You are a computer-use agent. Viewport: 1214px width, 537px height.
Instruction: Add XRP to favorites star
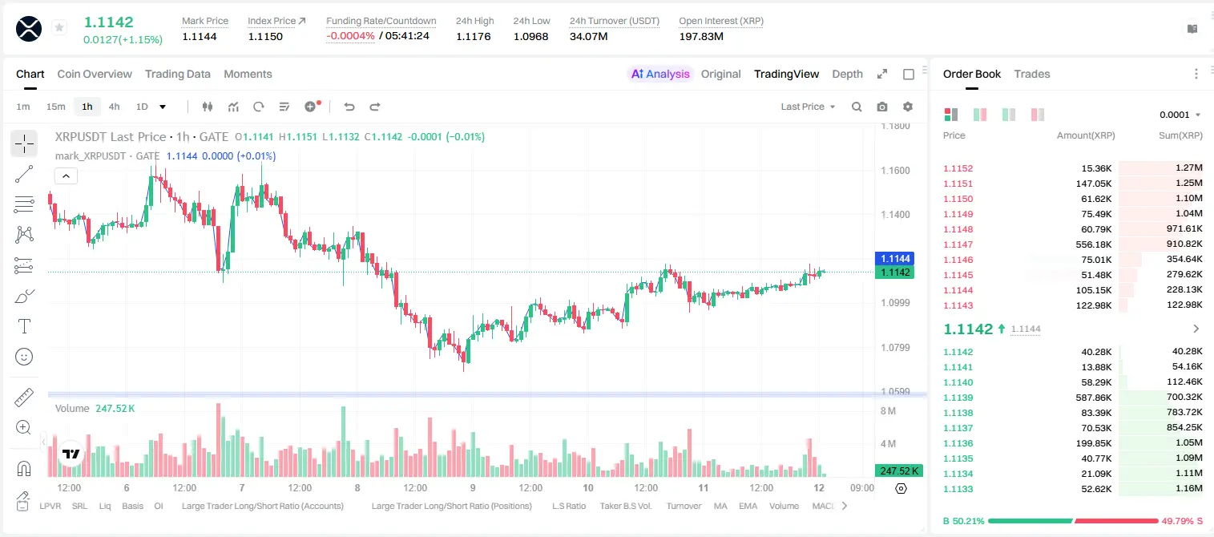coord(59,28)
